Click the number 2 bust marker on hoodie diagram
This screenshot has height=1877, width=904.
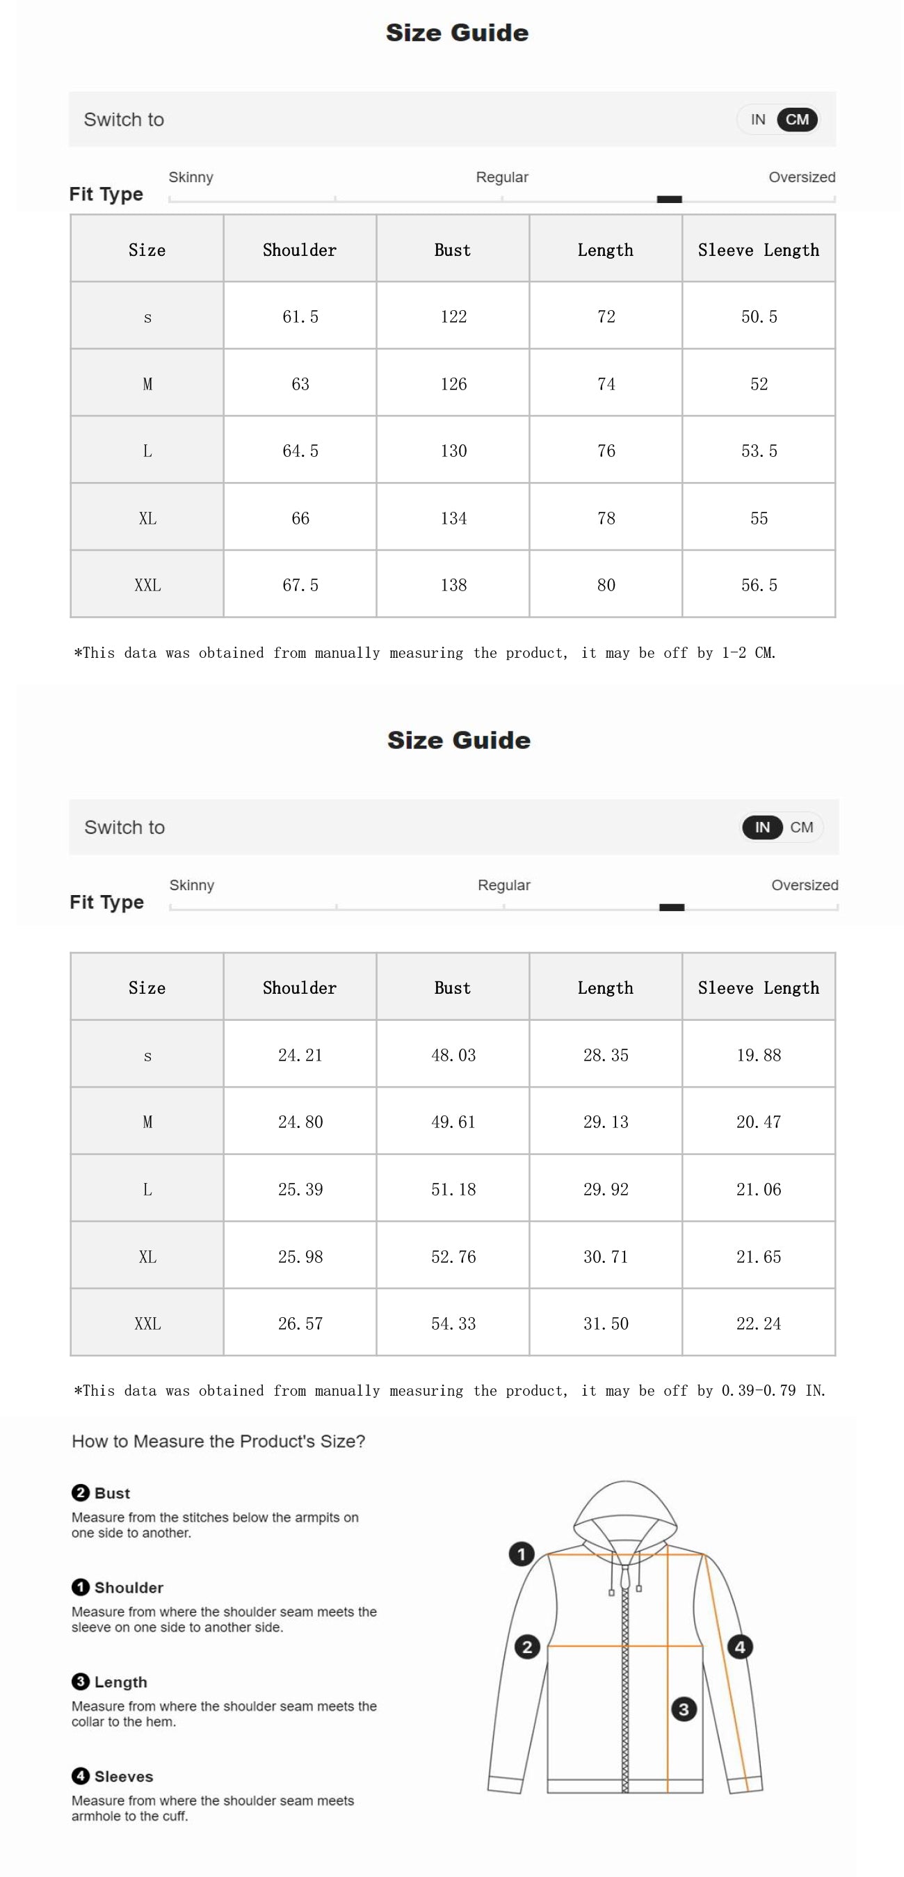[x=527, y=1647]
